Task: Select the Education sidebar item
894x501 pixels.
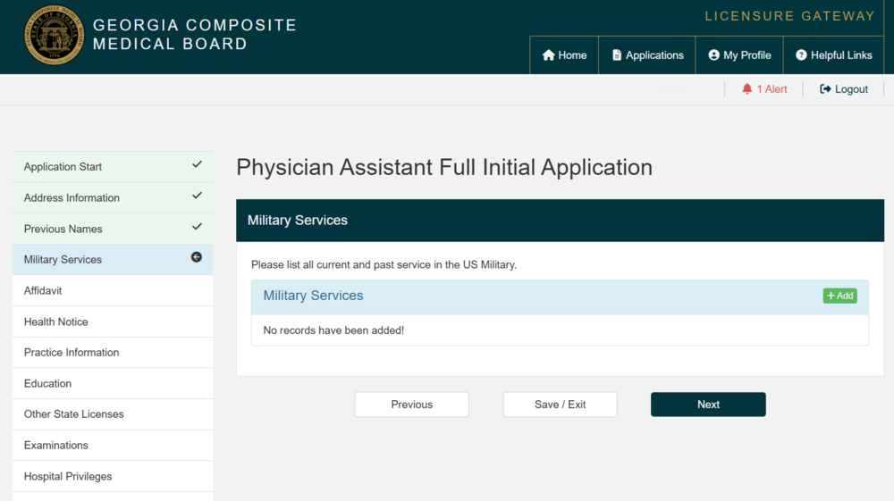Action: [48, 384]
